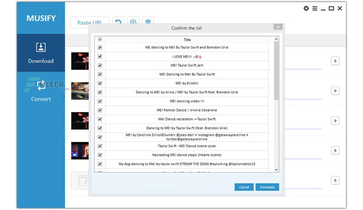Click the blue Download button
This screenshot has height=210, width=363.
click(x=267, y=187)
